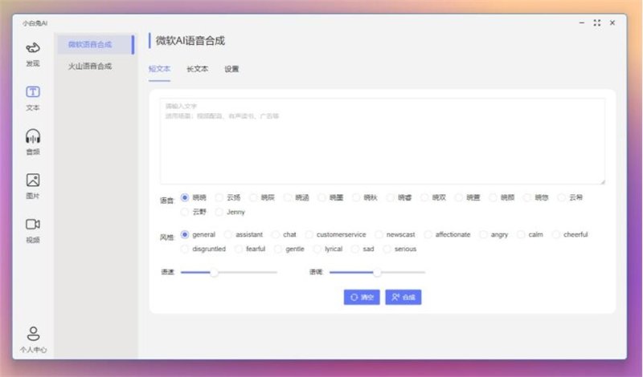The height and width of the screenshot is (377, 643).
Task: Select the cheerful style option
Action: 556,234
